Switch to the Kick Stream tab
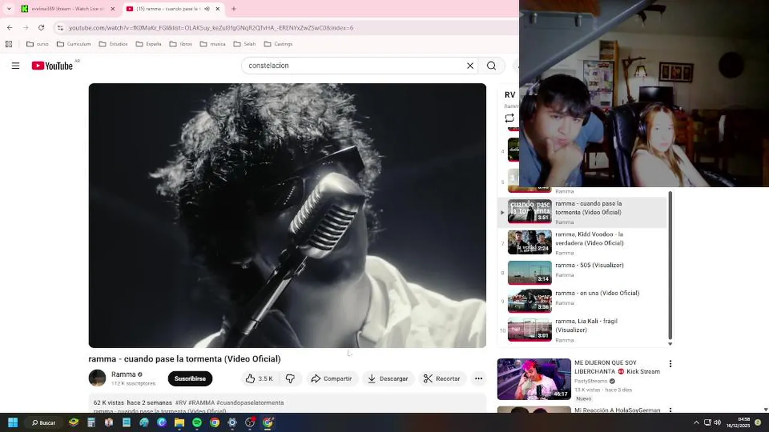The height and width of the screenshot is (432, 769). 67,9
